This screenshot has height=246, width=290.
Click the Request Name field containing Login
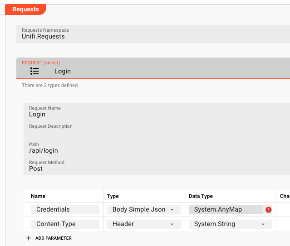tap(157, 112)
